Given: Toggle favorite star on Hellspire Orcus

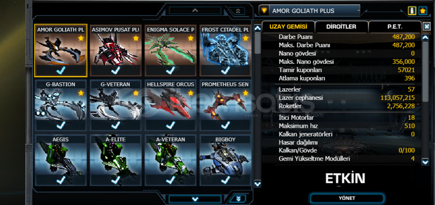Looking at the screenshot, I should pyautogui.click(x=191, y=93).
